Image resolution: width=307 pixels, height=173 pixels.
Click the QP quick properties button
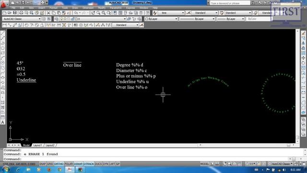click(118, 164)
